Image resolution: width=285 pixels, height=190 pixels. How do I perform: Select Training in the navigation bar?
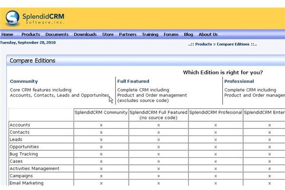point(150,35)
